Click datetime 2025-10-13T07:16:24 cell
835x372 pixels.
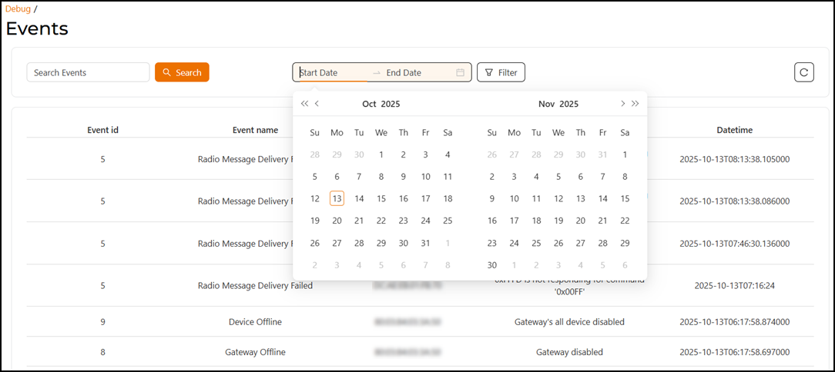click(734, 285)
